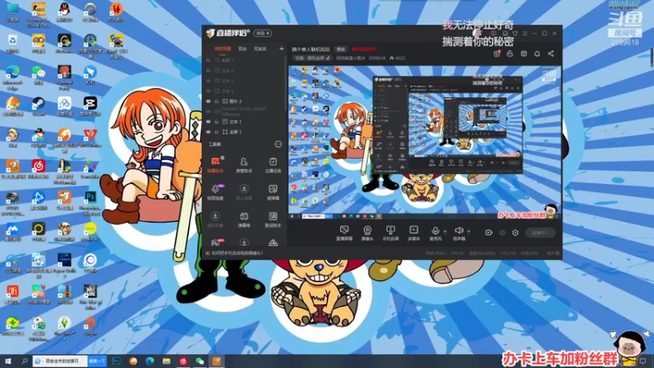Switch to the first orange scene tab
654x368 pixels.
[x=222, y=49]
